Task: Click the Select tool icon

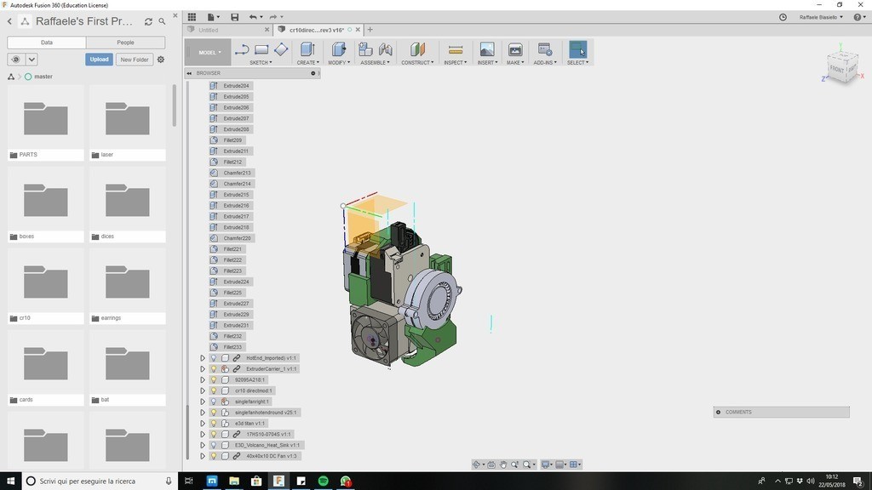Action: 577,49
